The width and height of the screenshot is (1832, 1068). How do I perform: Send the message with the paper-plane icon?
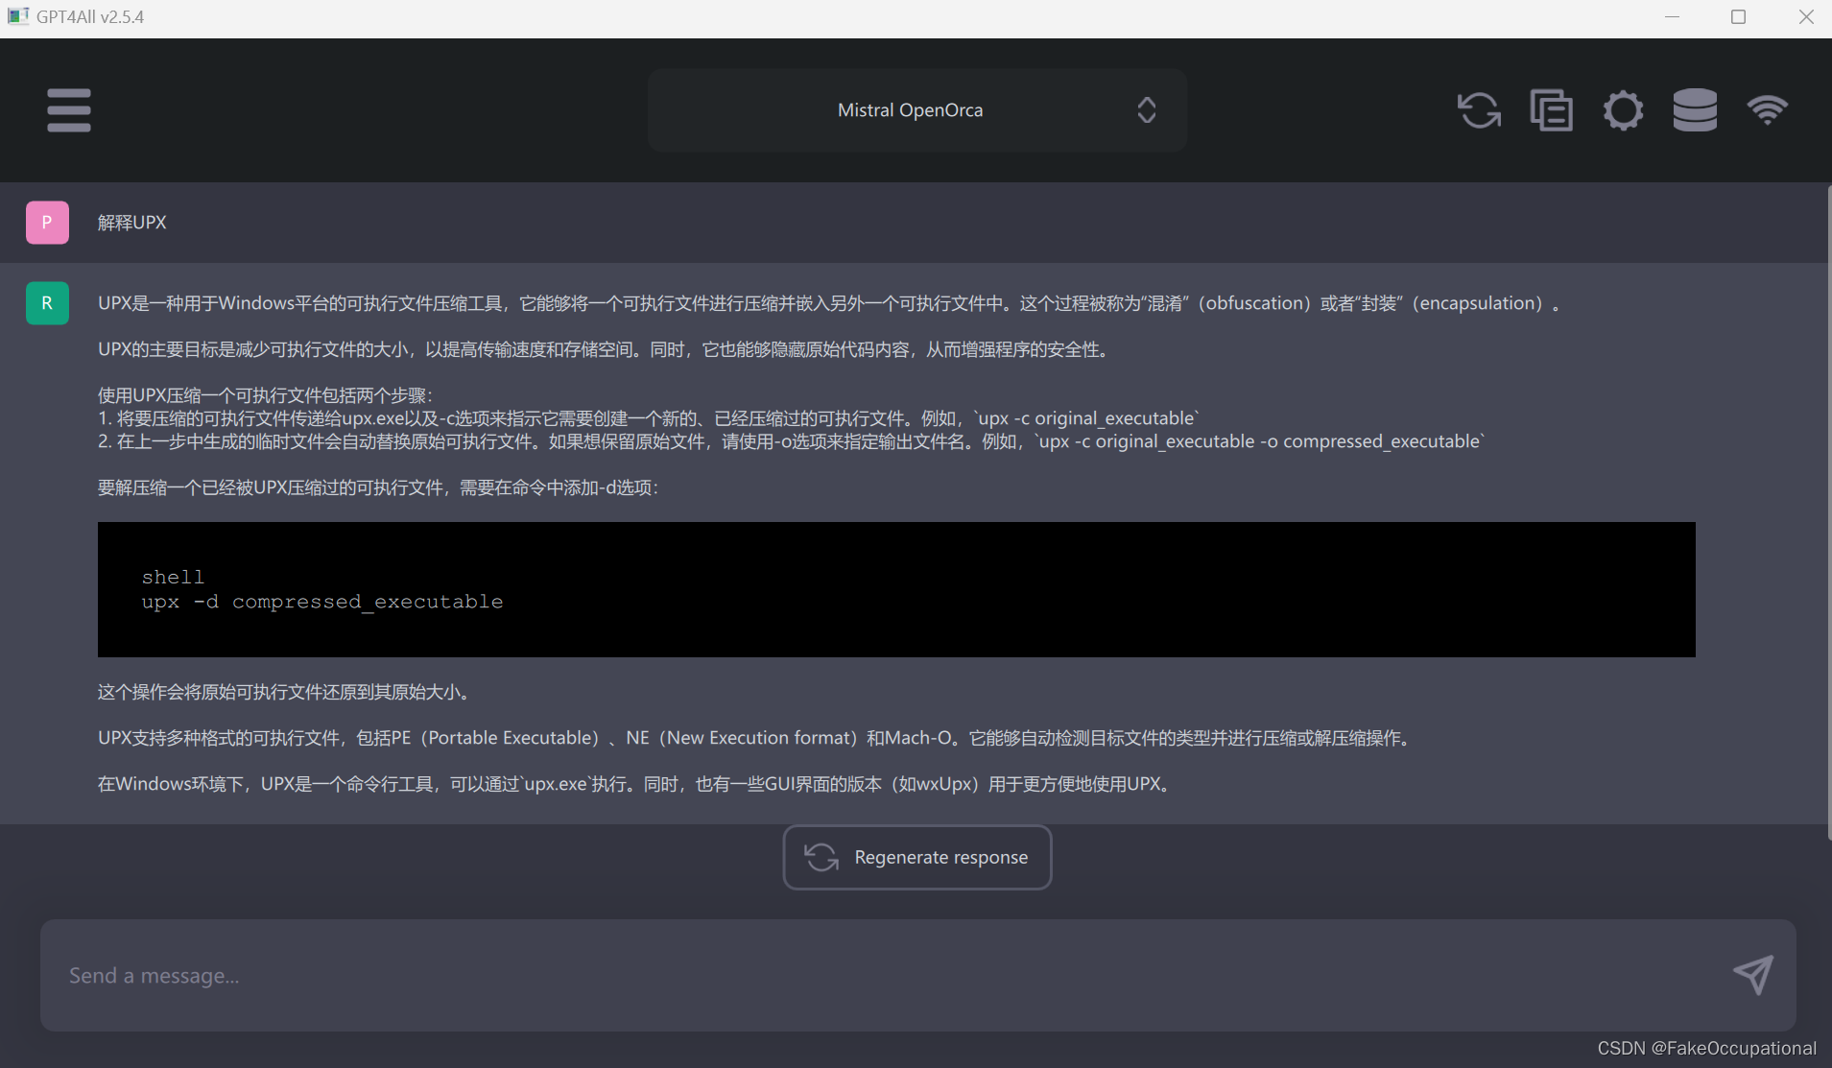click(1753, 976)
